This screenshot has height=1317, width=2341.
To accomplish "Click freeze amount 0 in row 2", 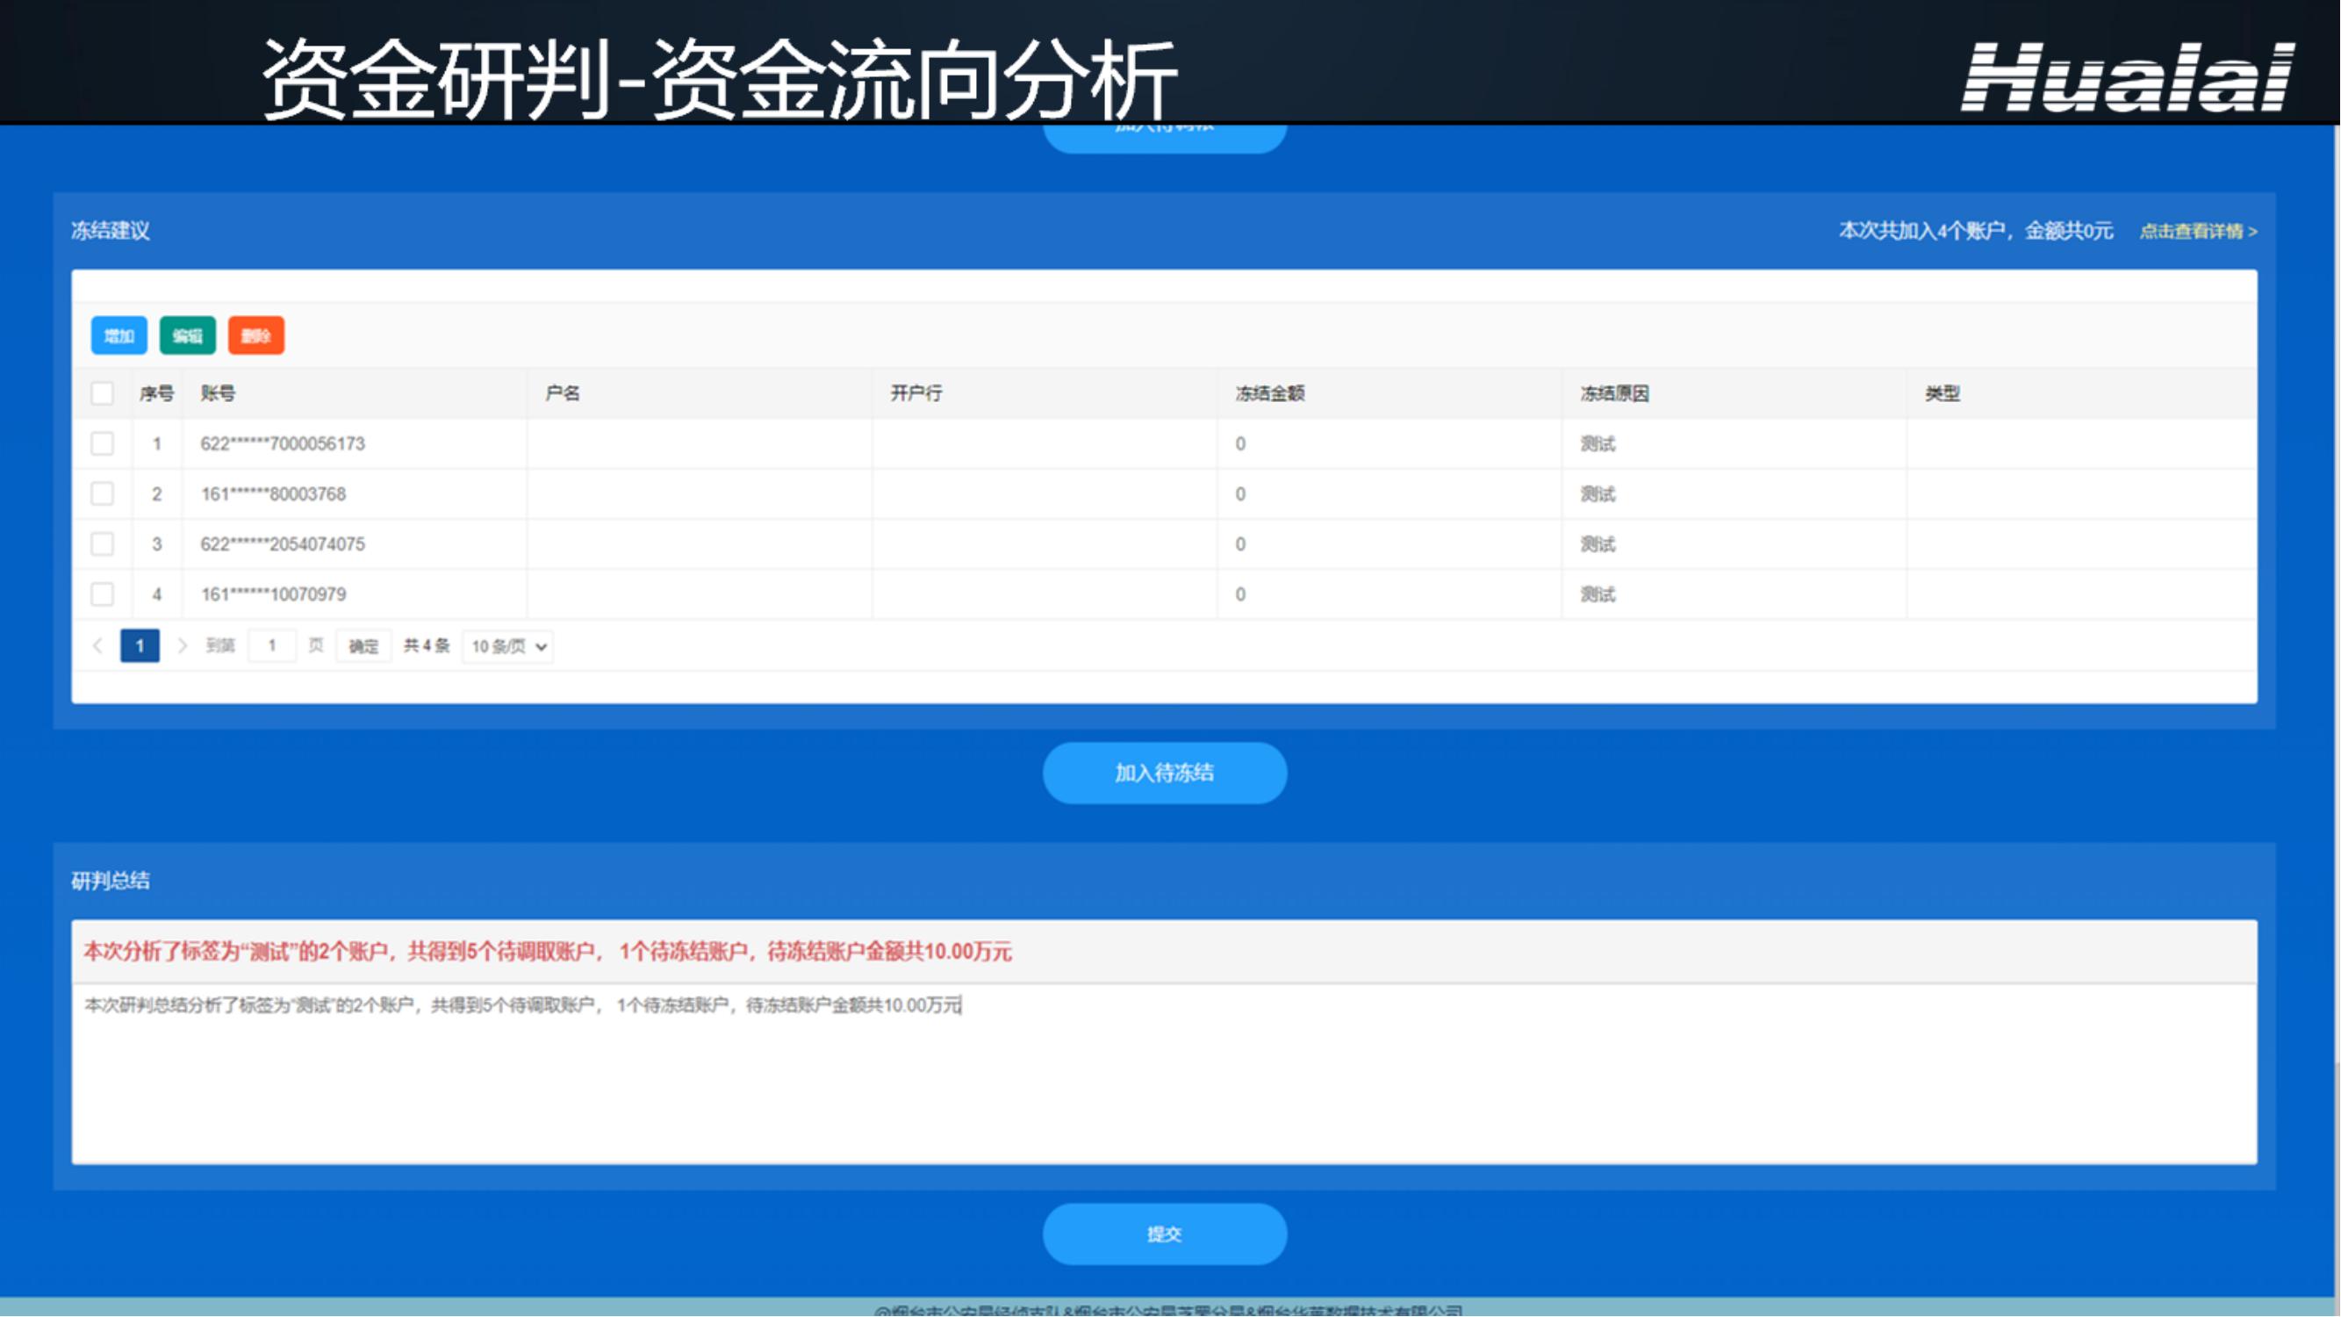I will [1240, 493].
